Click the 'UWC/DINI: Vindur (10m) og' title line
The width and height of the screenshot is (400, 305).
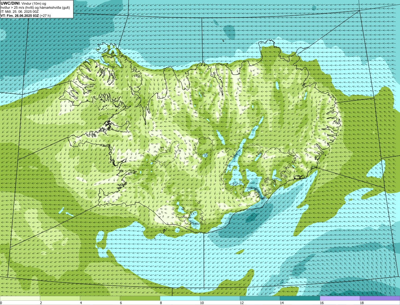click(x=23, y=3)
